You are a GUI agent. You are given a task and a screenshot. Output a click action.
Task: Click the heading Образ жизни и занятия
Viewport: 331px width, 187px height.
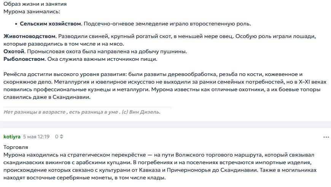(x=35, y=4)
